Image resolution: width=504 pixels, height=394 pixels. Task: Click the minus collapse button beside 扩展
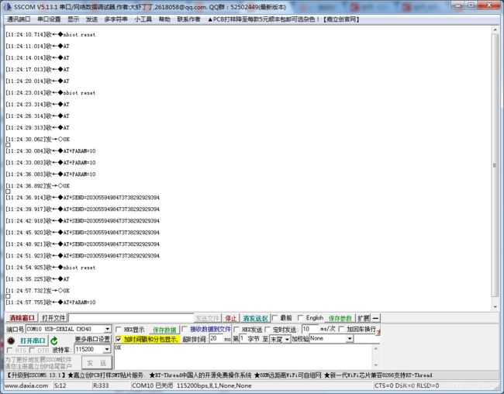coord(375,319)
